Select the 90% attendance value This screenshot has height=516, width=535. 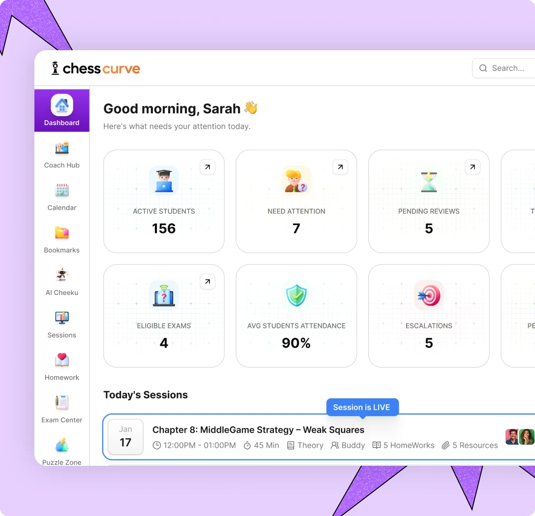[x=296, y=343]
